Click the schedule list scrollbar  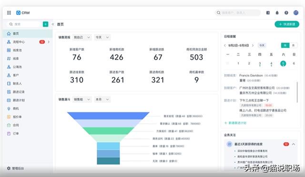pyautogui.click(x=297, y=92)
